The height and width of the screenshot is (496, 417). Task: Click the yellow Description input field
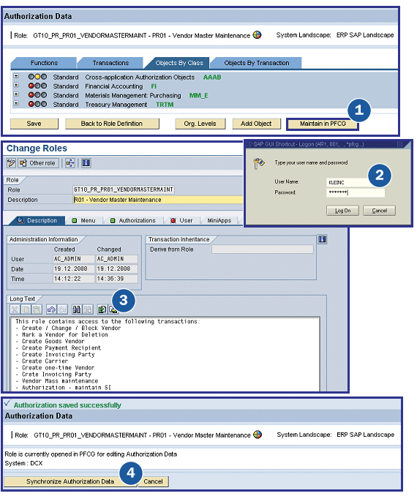click(x=157, y=200)
